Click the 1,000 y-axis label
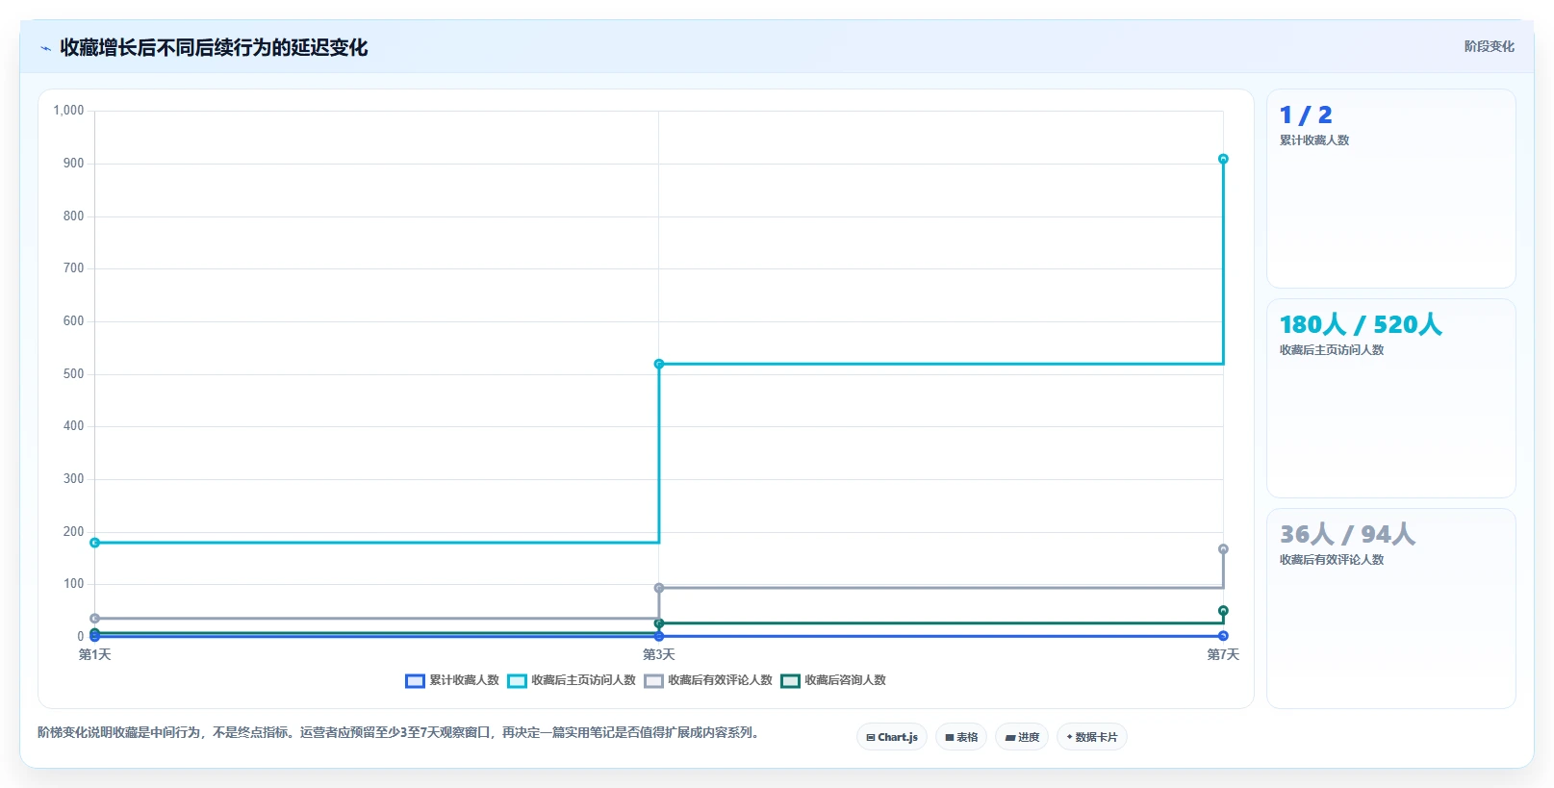The width and height of the screenshot is (1554, 788). [x=68, y=111]
